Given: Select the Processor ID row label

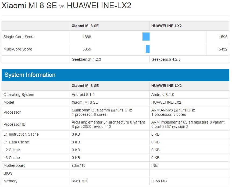Looking at the screenshot, I should point(15,124).
